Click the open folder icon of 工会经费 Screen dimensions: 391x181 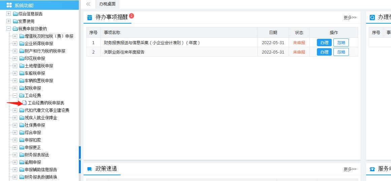pyautogui.click(x=22, y=95)
